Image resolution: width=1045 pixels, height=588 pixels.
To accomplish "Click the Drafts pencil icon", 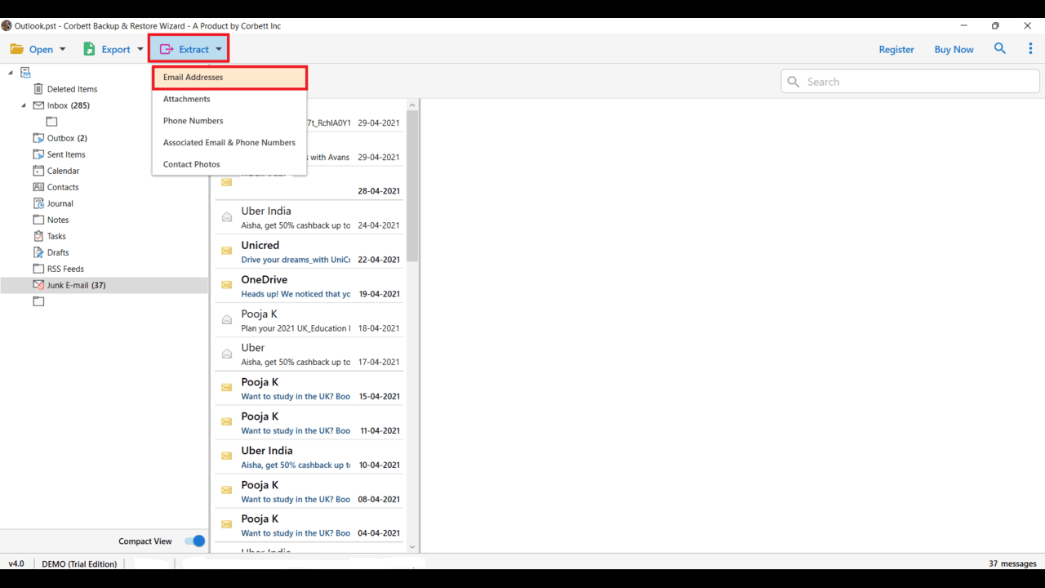I will pyautogui.click(x=38, y=252).
